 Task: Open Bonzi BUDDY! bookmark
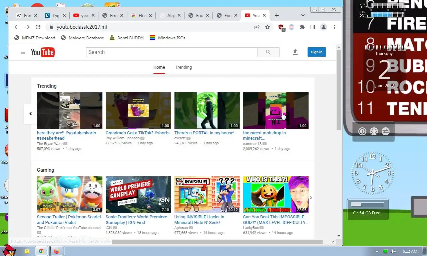tap(127, 38)
